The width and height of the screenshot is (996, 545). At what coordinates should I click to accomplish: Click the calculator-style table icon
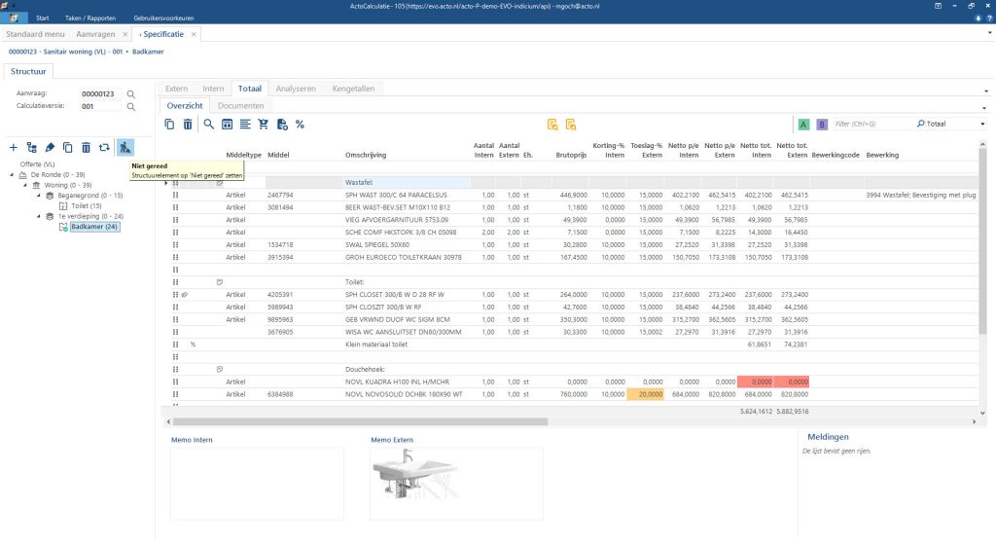point(227,125)
